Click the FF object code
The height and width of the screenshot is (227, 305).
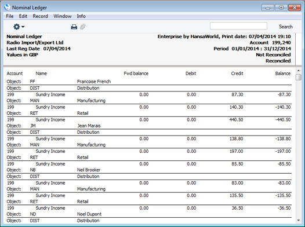(32, 82)
